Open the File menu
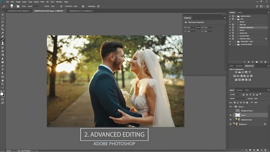270x152 pixels. pyautogui.click(x=8, y=2)
